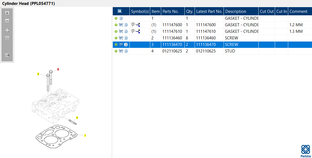Click callout label 2 on diagram
Image resolution: width=312 pixels, height=158 pixels.
[x=38, y=74]
